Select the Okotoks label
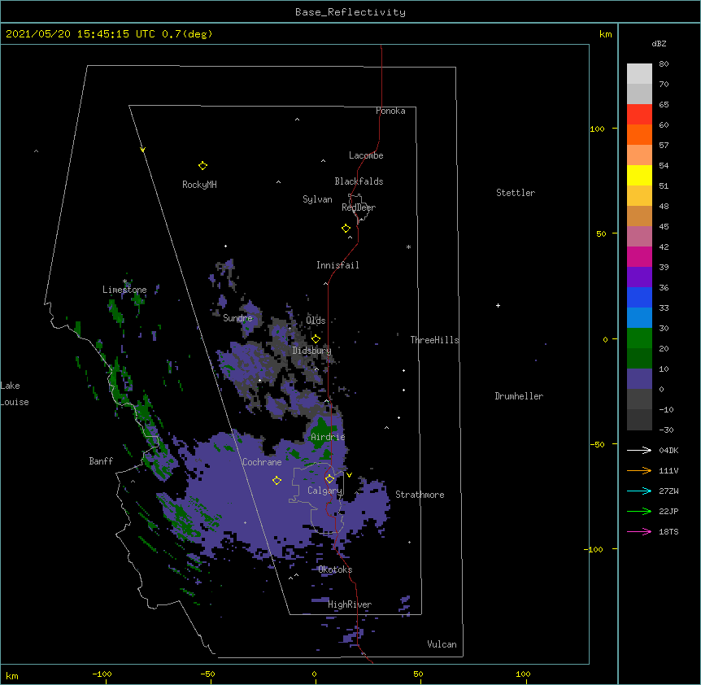This screenshot has width=701, height=685. pyautogui.click(x=335, y=569)
